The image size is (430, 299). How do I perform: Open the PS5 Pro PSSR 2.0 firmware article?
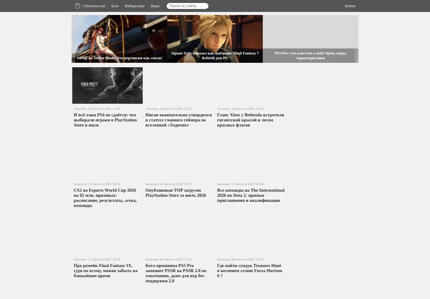click(x=176, y=273)
